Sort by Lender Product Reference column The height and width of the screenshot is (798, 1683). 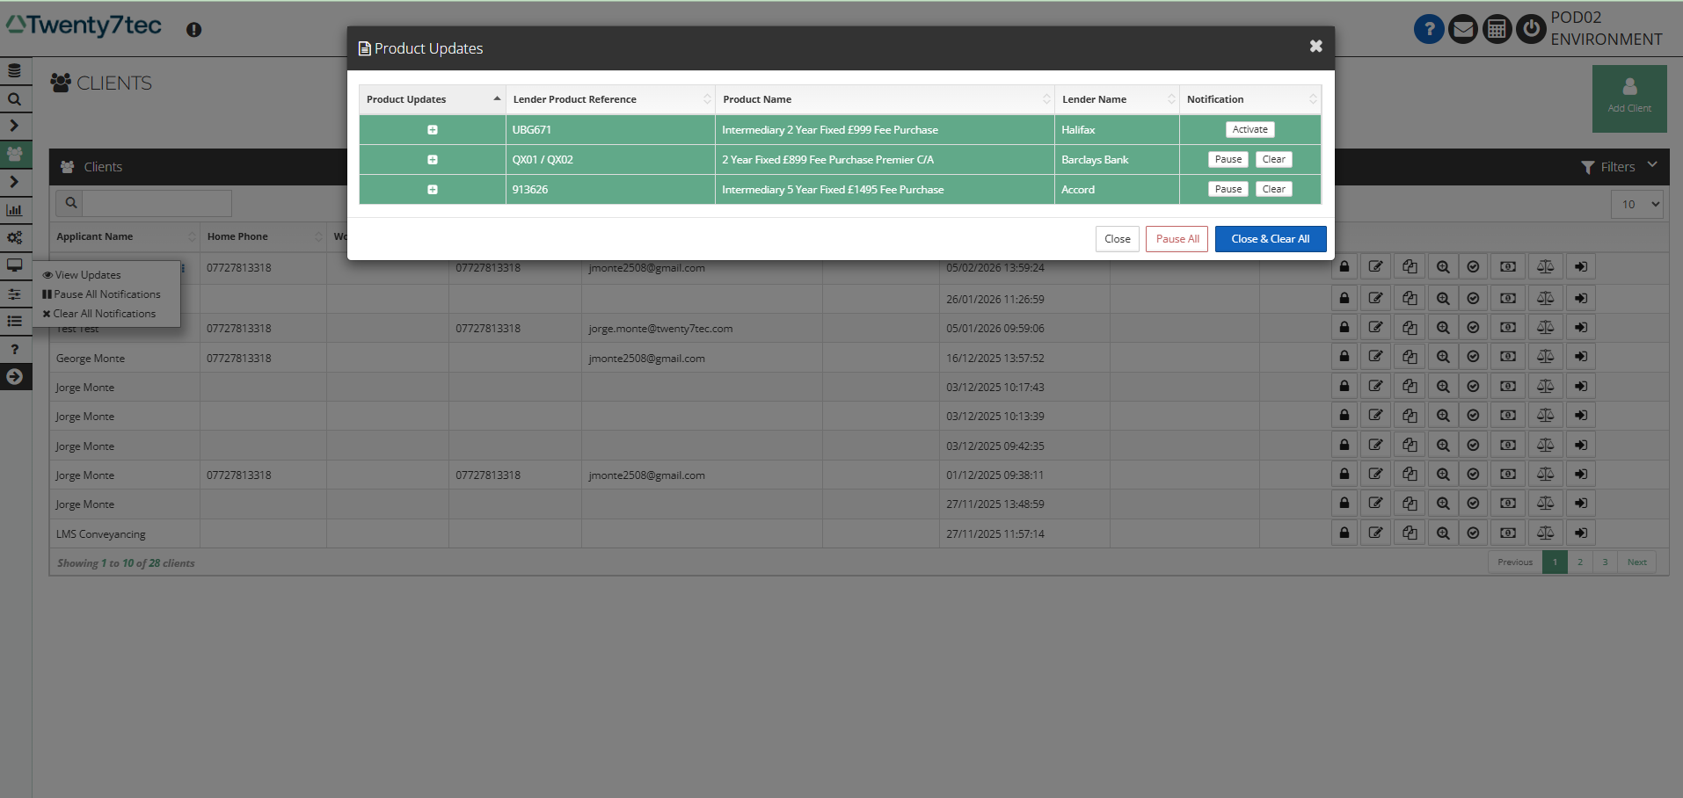pos(610,99)
